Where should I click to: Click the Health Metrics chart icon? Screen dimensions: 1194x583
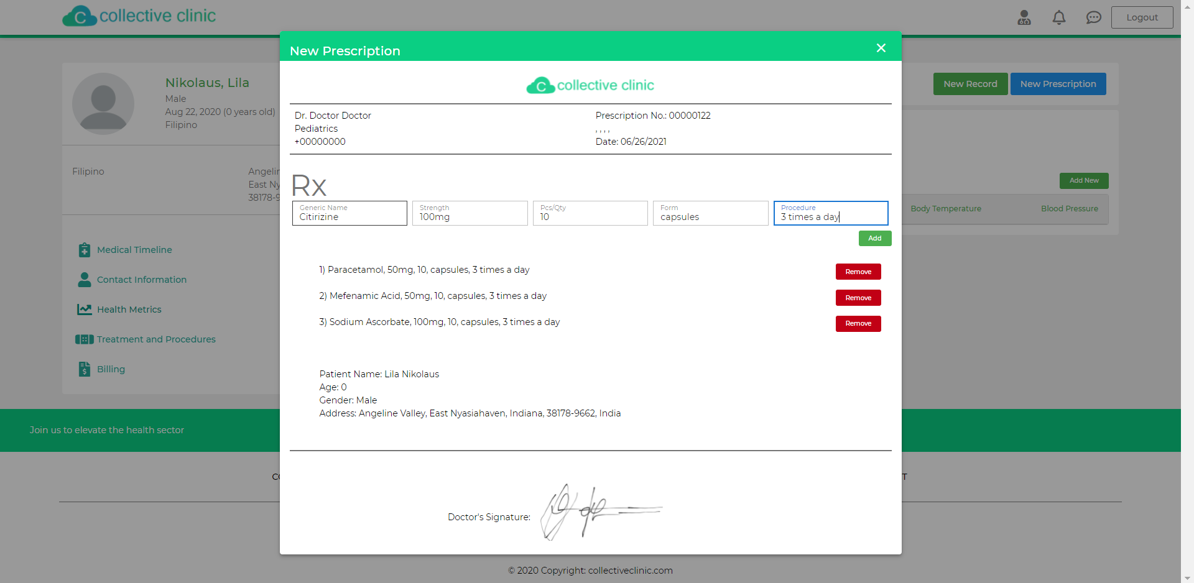point(85,310)
